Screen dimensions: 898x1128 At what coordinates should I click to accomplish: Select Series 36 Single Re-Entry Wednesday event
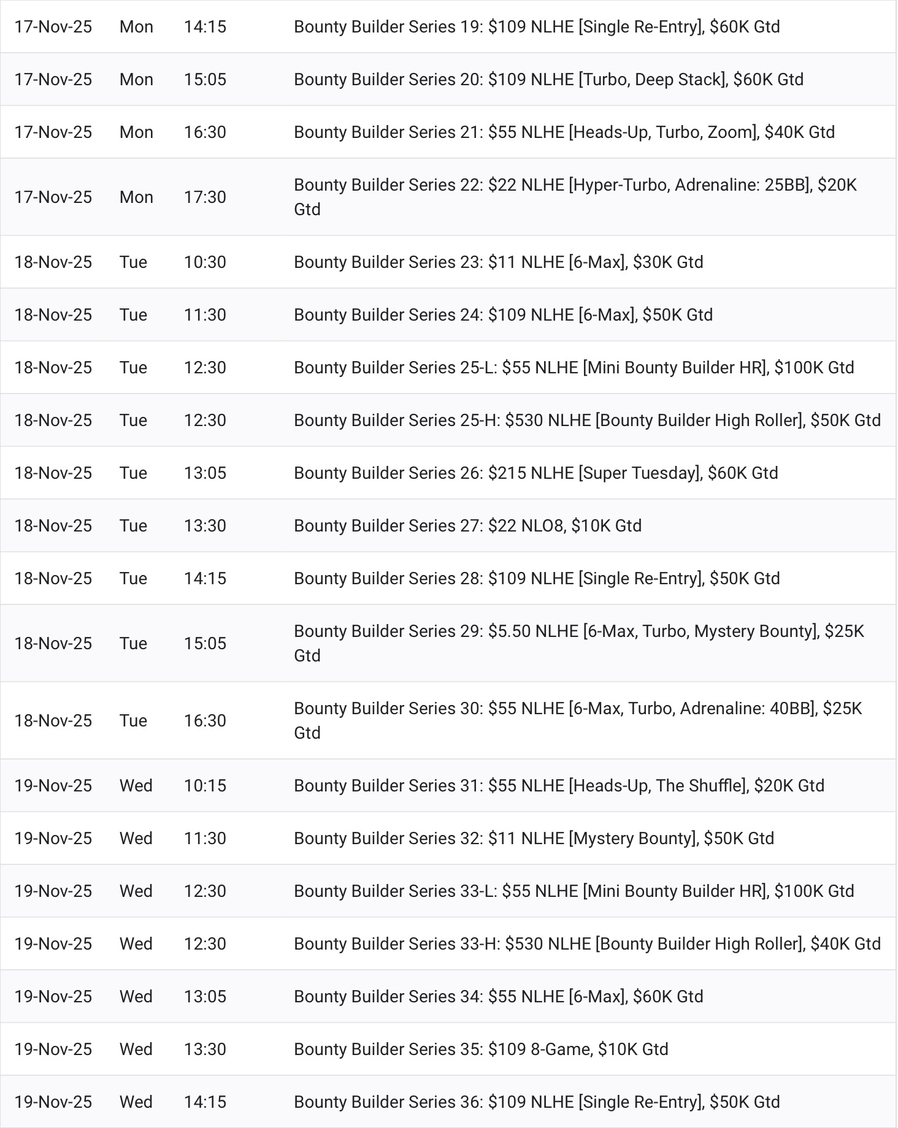click(537, 1102)
